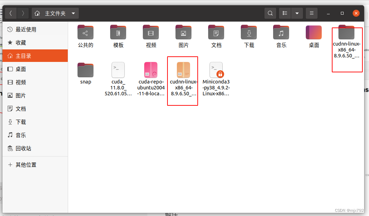Open the hamburger main menu
The height and width of the screenshot is (216, 369).
[312, 13]
